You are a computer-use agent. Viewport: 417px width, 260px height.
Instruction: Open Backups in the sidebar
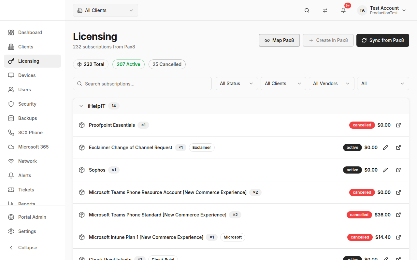tap(32, 118)
